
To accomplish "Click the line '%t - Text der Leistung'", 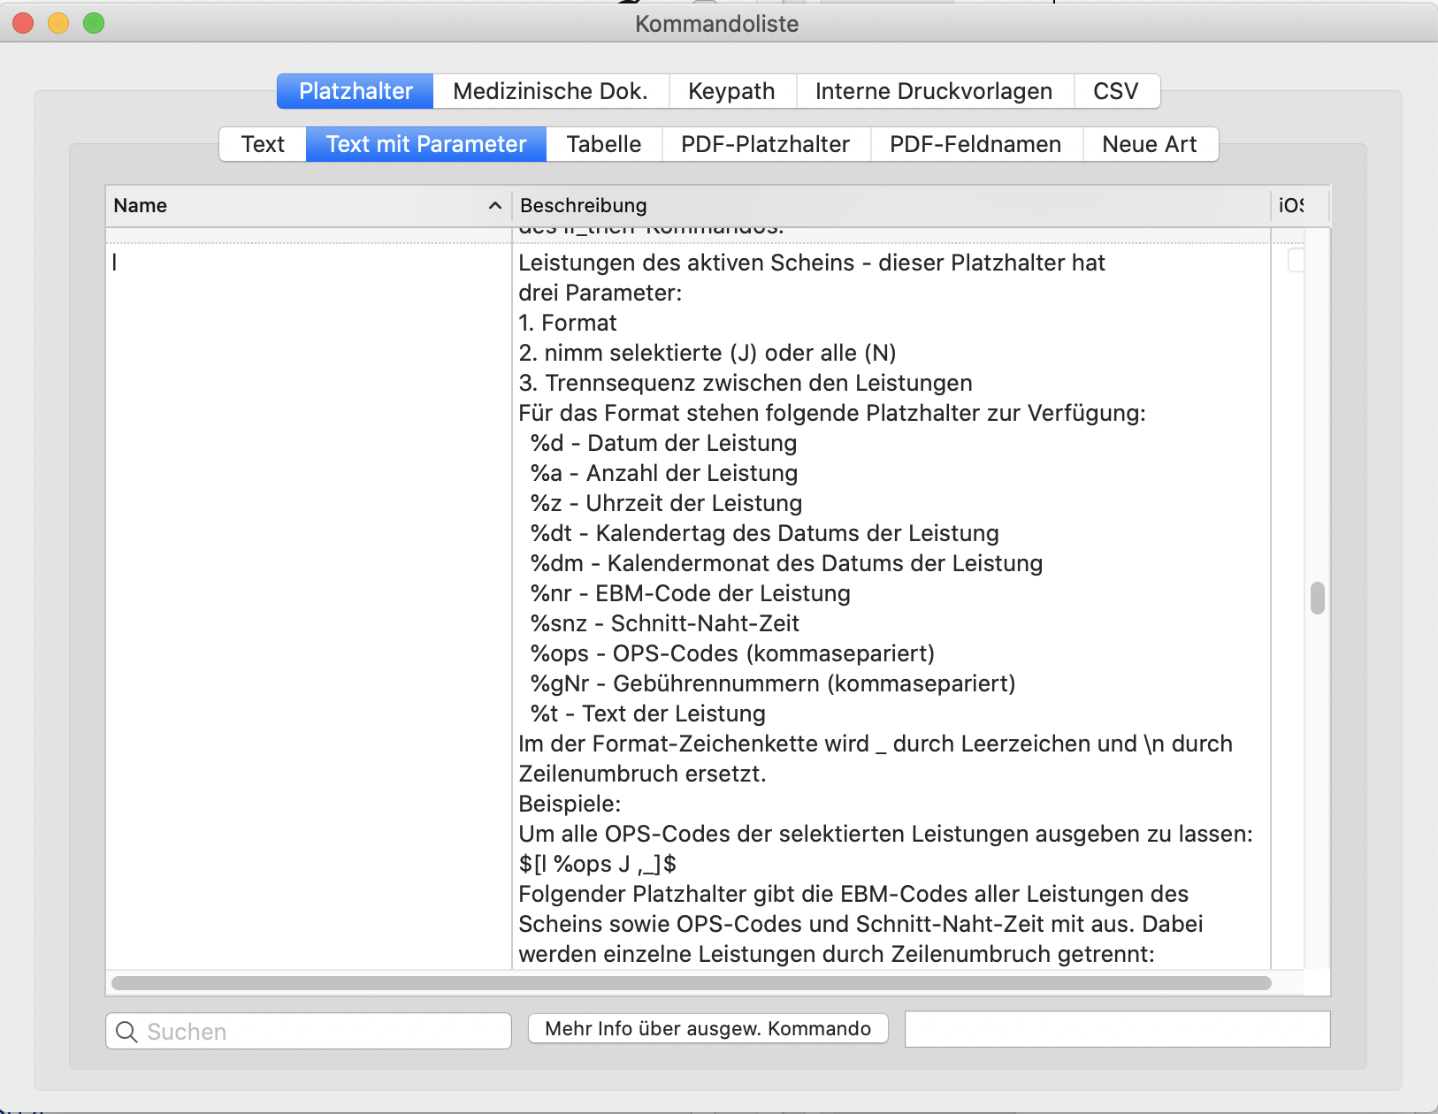I will (x=647, y=713).
